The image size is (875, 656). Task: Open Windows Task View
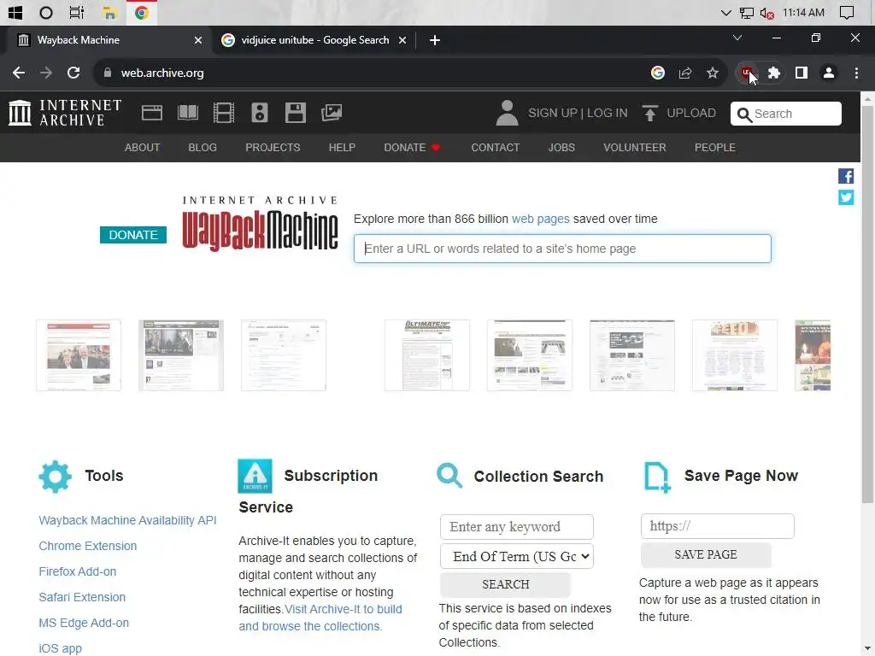pos(76,12)
